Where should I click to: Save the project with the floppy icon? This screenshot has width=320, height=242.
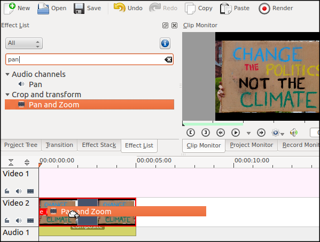pyautogui.click(x=79, y=9)
